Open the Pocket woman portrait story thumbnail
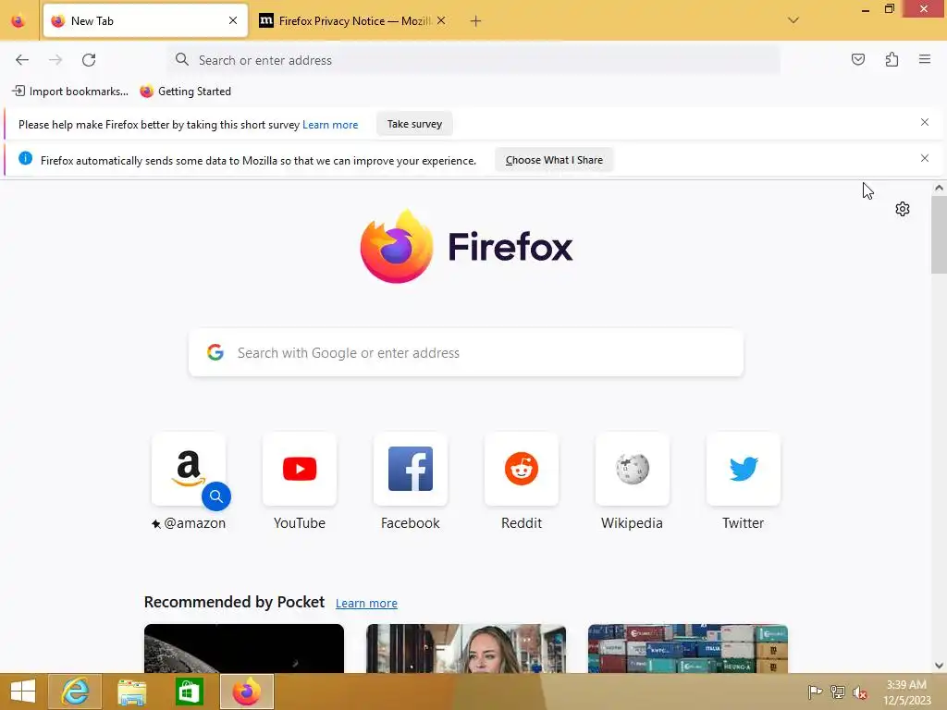The height and width of the screenshot is (710, 947). coord(466,648)
